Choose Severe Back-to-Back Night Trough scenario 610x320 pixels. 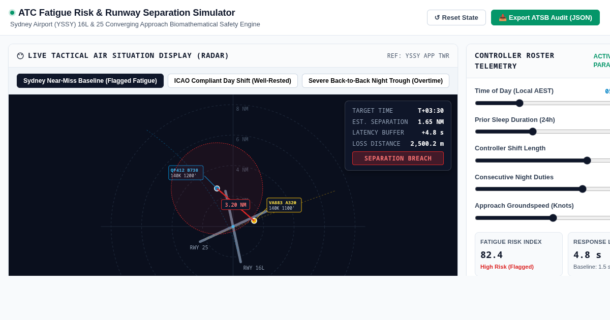376,81
